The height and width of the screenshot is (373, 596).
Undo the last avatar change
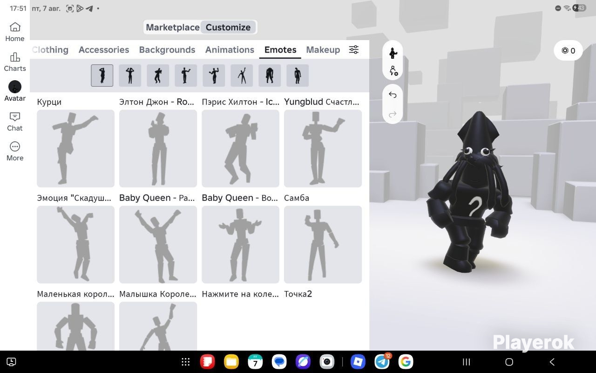click(x=393, y=95)
